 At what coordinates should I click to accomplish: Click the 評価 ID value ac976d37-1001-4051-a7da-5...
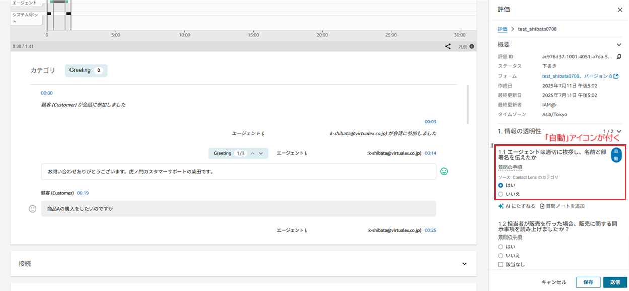click(x=578, y=57)
